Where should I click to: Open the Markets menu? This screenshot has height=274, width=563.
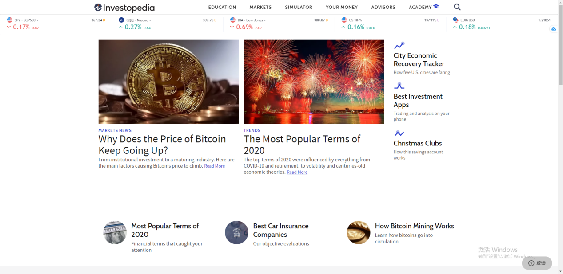click(x=260, y=7)
